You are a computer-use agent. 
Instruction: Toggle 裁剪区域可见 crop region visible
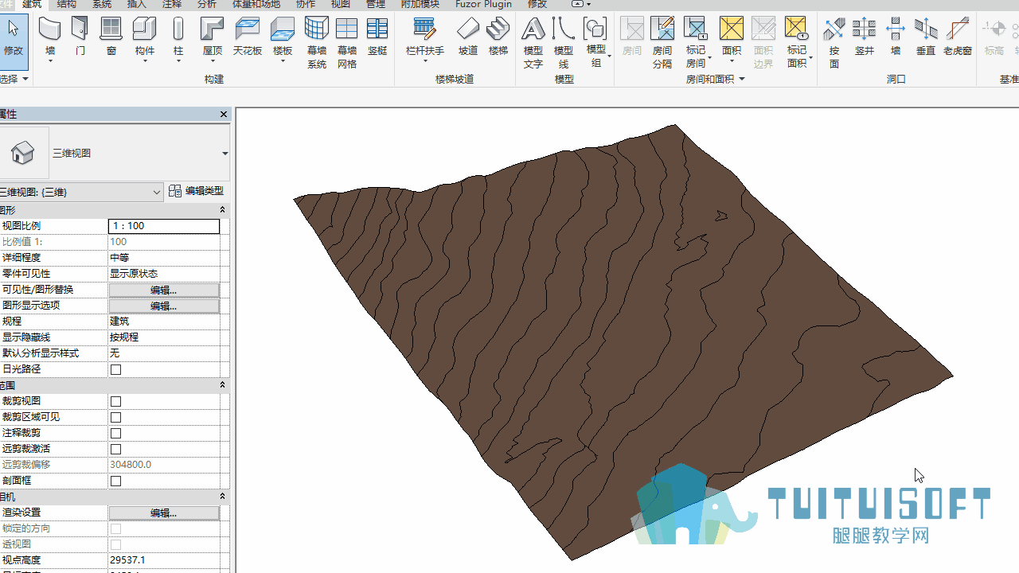point(116,417)
